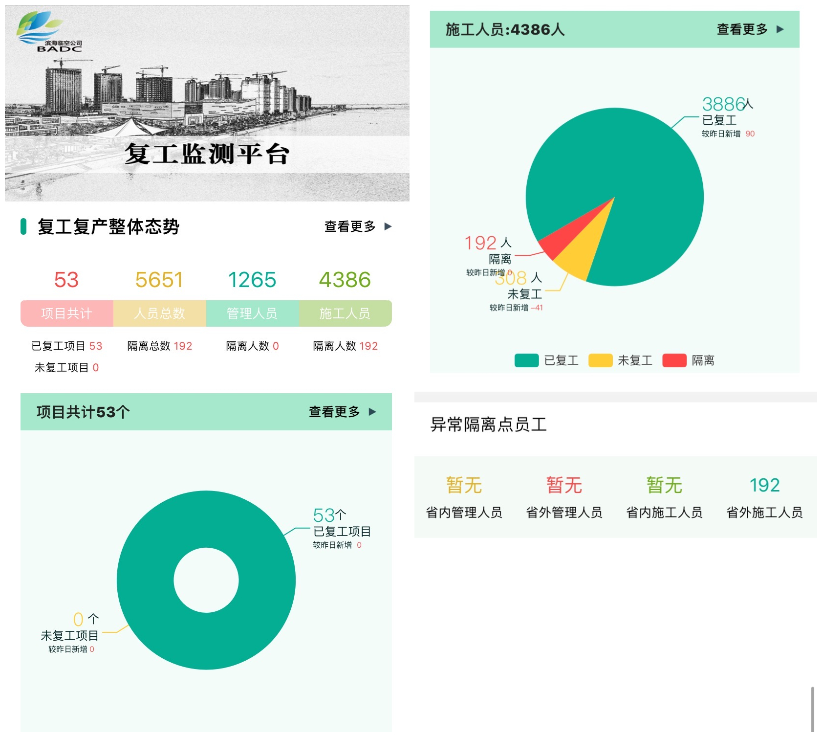Click green marker beside 复工复产整体态势 title
The width and height of the screenshot is (822, 737).
pos(23,226)
